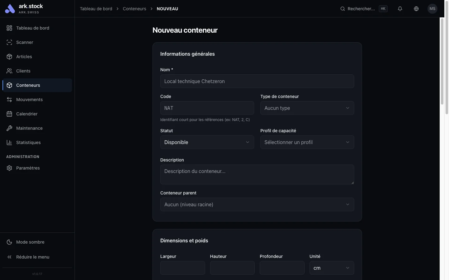Open the Unité dropdown set to cm

point(331,268)
